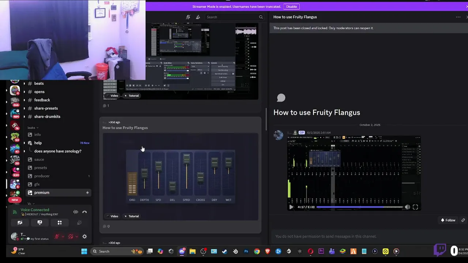
Task: Collapse the leaks category
Action: 33,128
